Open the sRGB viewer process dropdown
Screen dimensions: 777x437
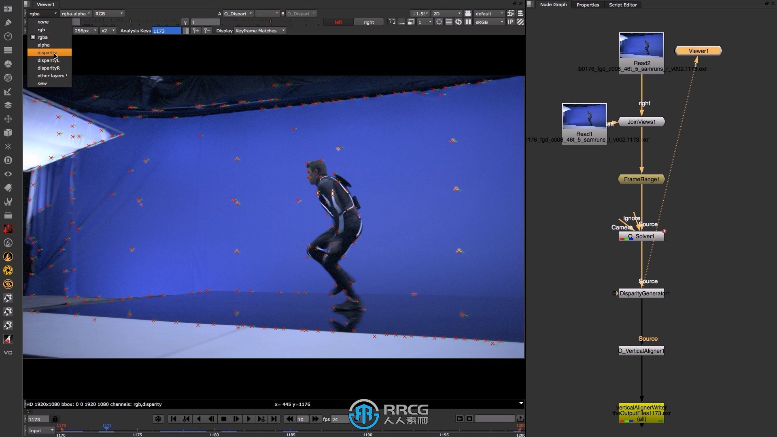point(489,22)
